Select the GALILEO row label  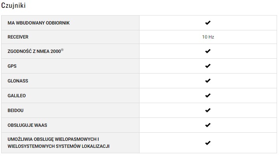point(17,96)
